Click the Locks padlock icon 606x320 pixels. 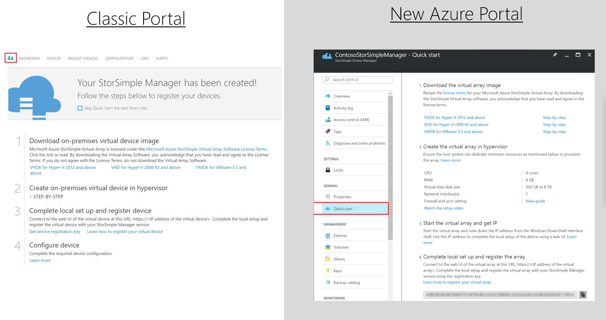tap(328, 170)
